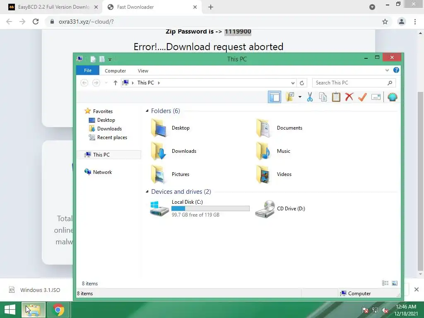
Task: Open the Computer ribbon tab
Action: click(x=115, y=70)
